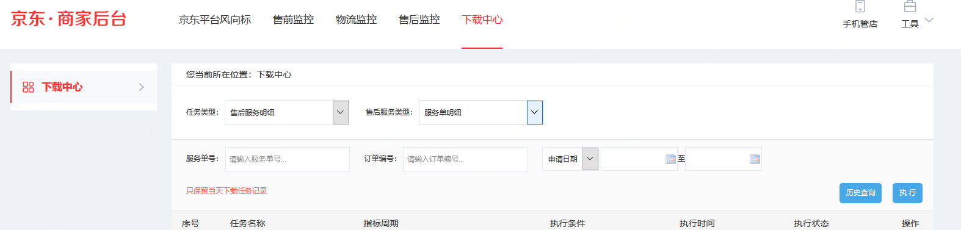Click the 操作 column header
The image size is (961, 230).
pos(910,223)
